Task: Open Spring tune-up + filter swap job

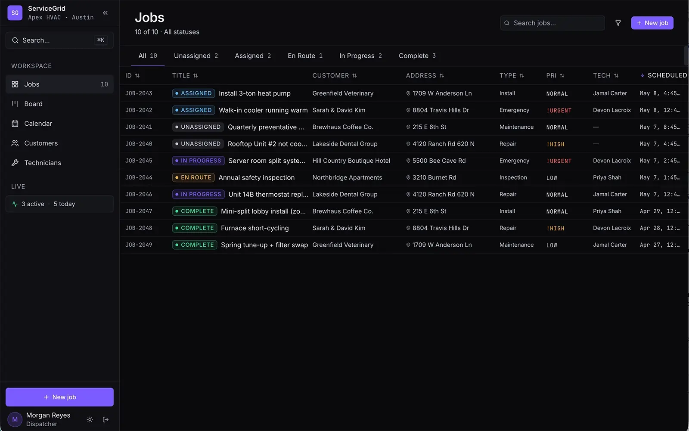Action: pyautogui.click(x=264, y=245)
